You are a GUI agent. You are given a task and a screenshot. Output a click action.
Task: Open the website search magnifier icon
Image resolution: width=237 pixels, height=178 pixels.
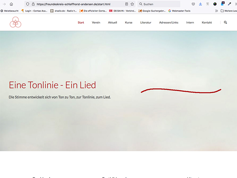tap(226, 23)
